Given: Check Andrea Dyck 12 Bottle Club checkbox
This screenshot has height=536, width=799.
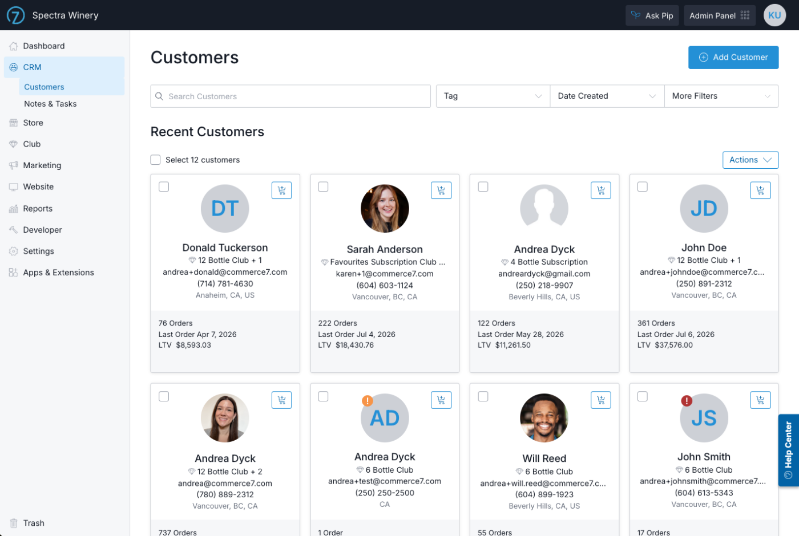Looking at the screenshot, I should pyautogui.click(x=164, y=396).
